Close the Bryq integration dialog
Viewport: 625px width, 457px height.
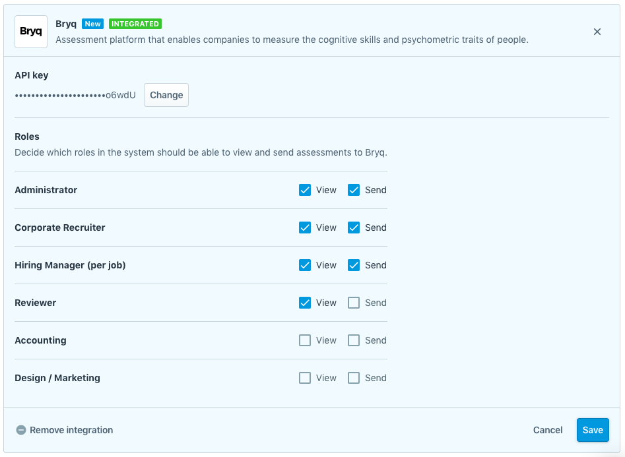[597, 32]
